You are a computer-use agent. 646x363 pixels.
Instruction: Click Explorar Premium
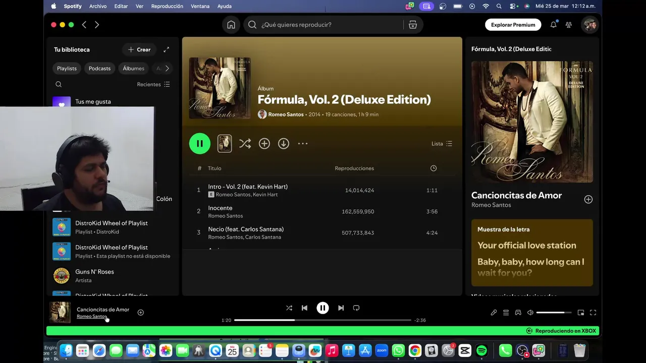point(513,25)
